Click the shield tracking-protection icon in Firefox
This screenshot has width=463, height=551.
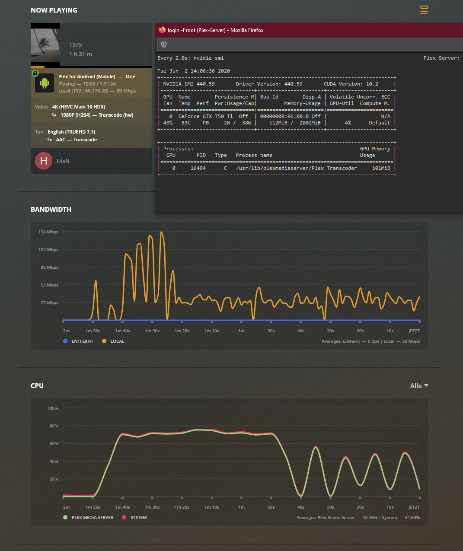[164, 45]
